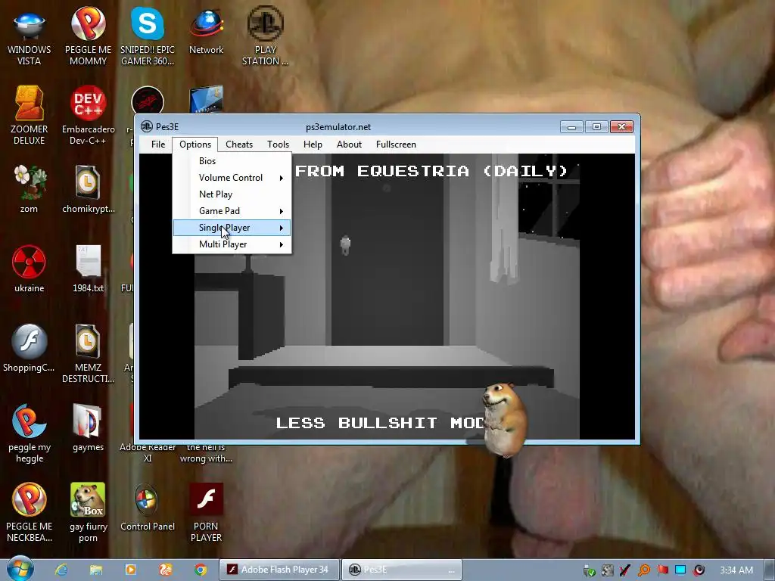Open Windows Explorer folder from the taskbar
775x581 pixels.
[x=96, y=570]
